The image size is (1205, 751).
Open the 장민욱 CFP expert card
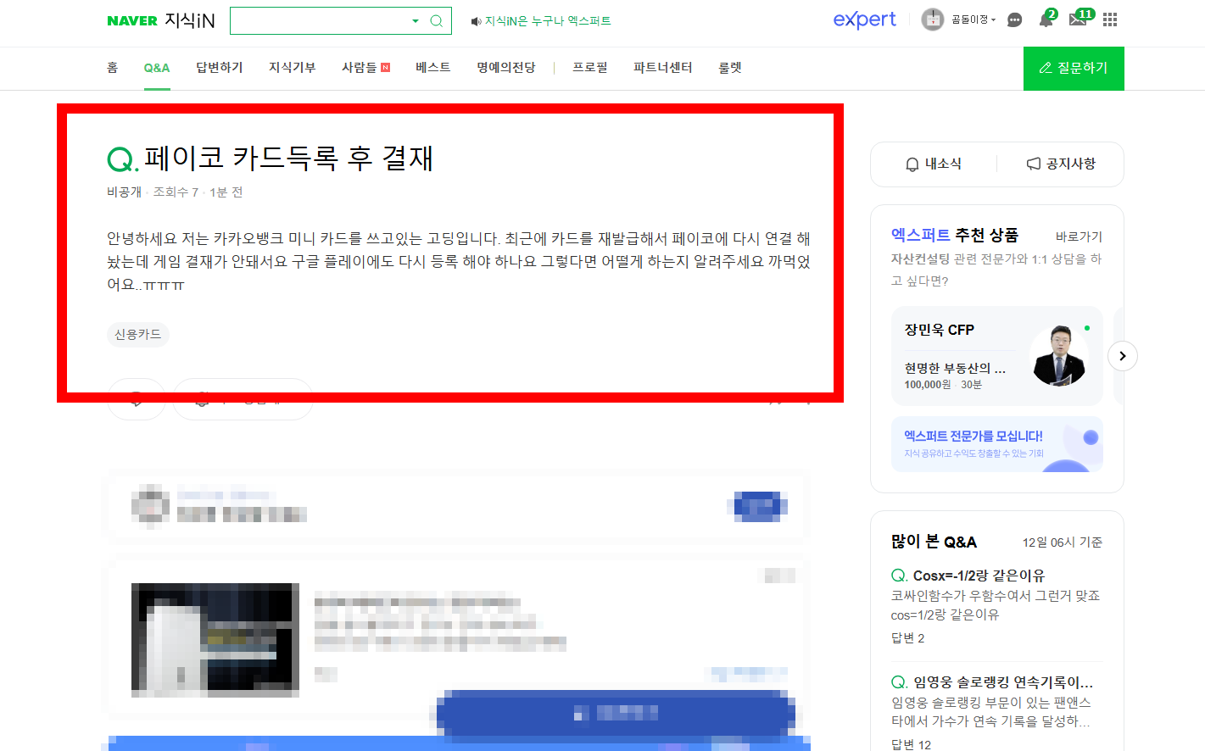point(997,356)
